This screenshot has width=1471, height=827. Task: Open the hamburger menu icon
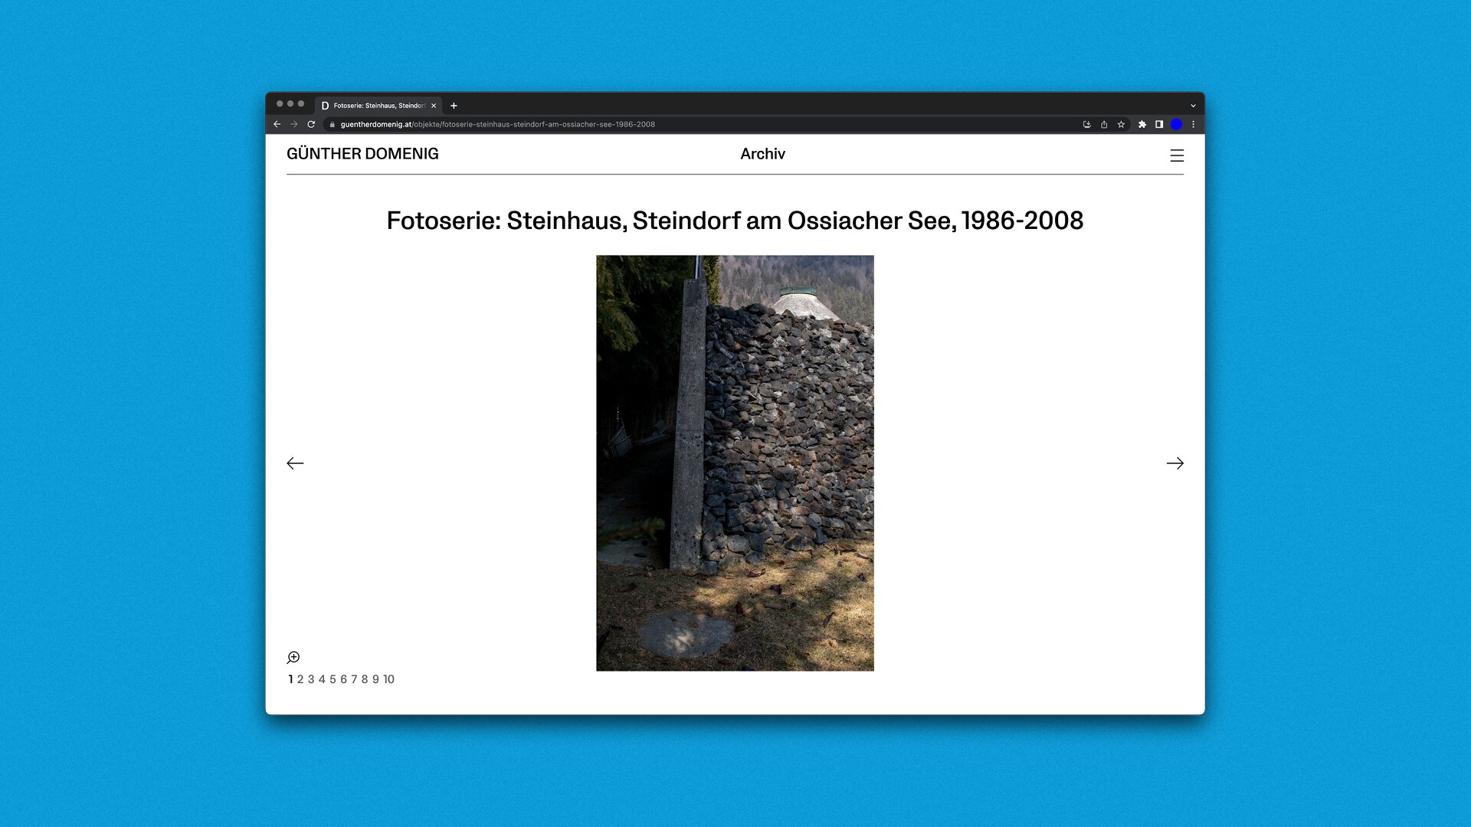(1177, 155)
